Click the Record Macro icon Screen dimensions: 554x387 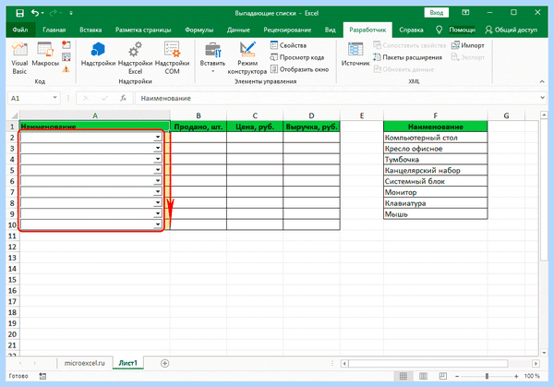pos(66,45)
